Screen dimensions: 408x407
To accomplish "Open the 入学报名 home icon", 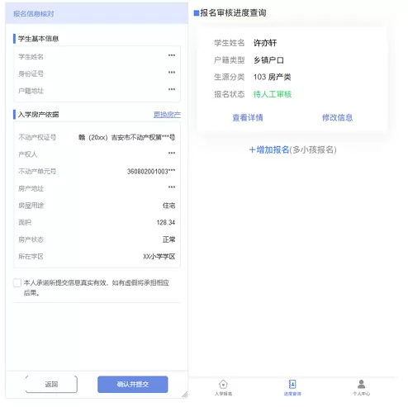I will click(223, 384).
